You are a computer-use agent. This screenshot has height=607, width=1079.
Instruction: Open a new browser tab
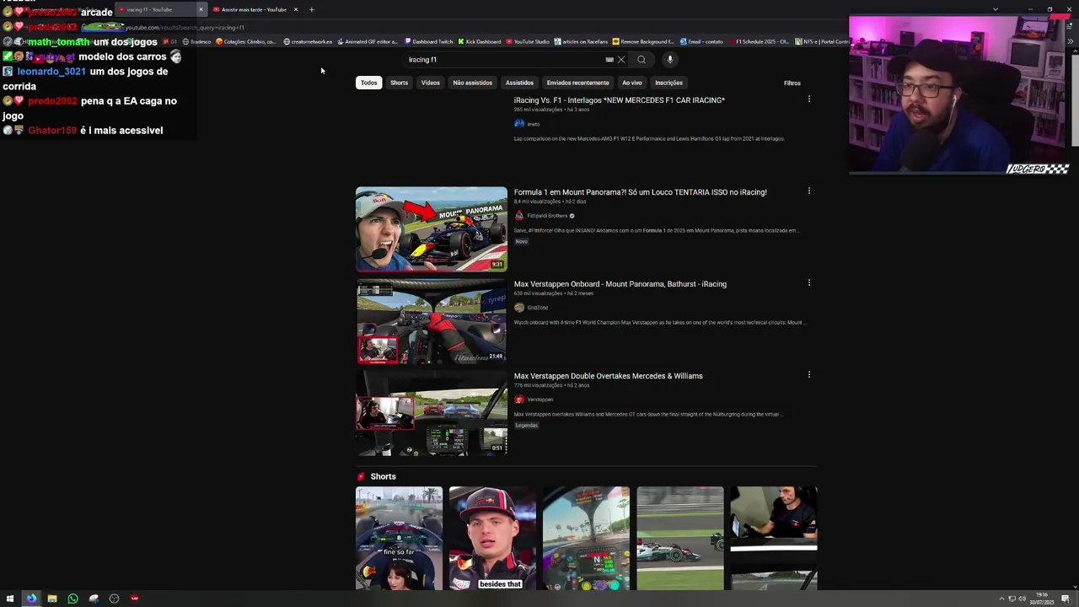pyautogui.click(x=312, y=9)
